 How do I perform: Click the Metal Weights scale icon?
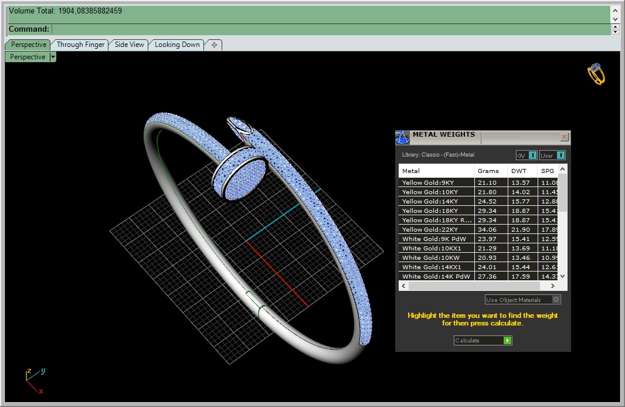(402, 137)
